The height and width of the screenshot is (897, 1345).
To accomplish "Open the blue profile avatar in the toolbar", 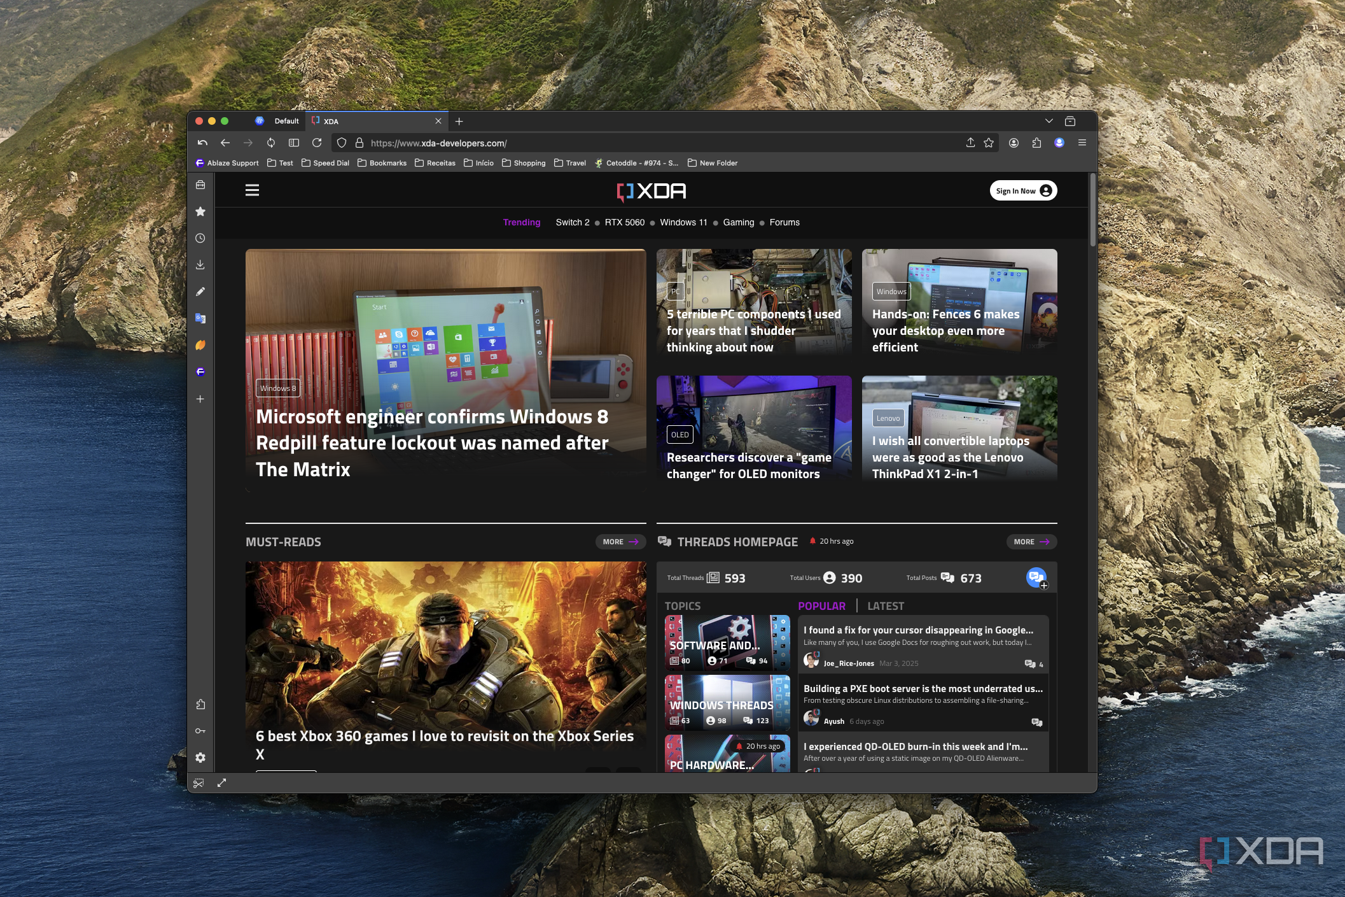I will coord(1059,143).
